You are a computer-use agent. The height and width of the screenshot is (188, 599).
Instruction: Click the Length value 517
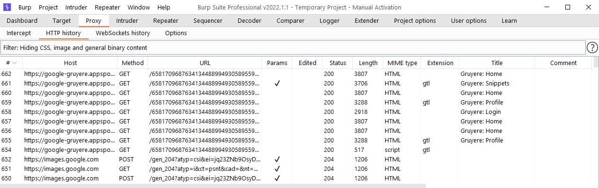[359, 150]
